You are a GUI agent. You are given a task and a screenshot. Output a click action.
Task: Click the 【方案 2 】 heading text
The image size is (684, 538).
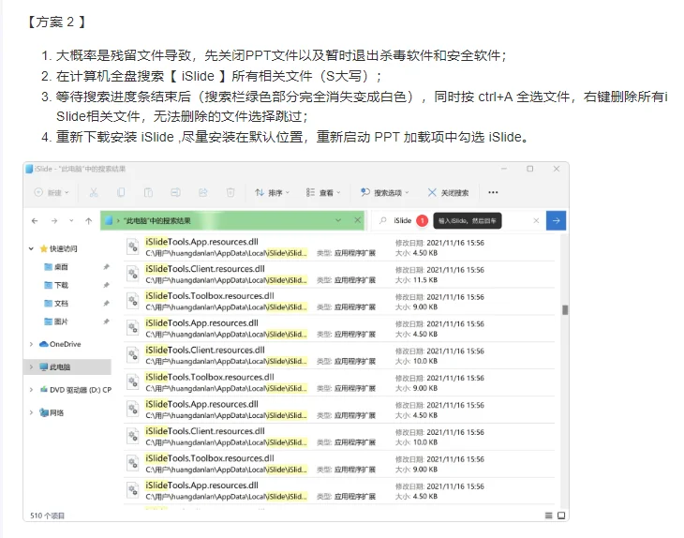click(57, 22)
